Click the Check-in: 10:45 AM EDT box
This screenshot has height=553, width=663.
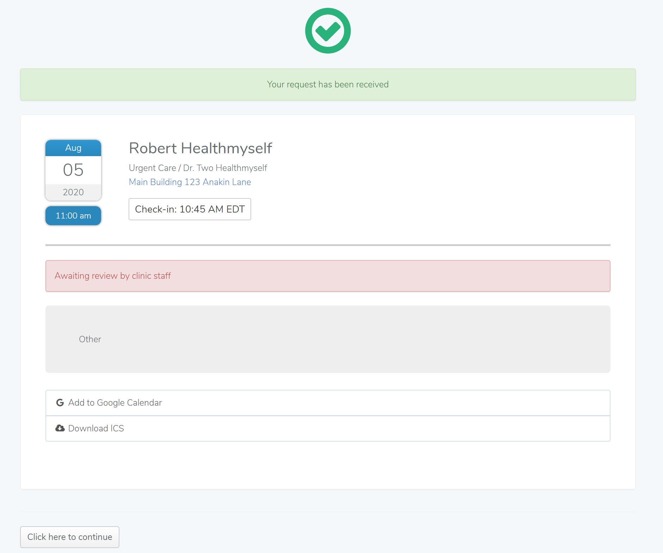(190, 209)
